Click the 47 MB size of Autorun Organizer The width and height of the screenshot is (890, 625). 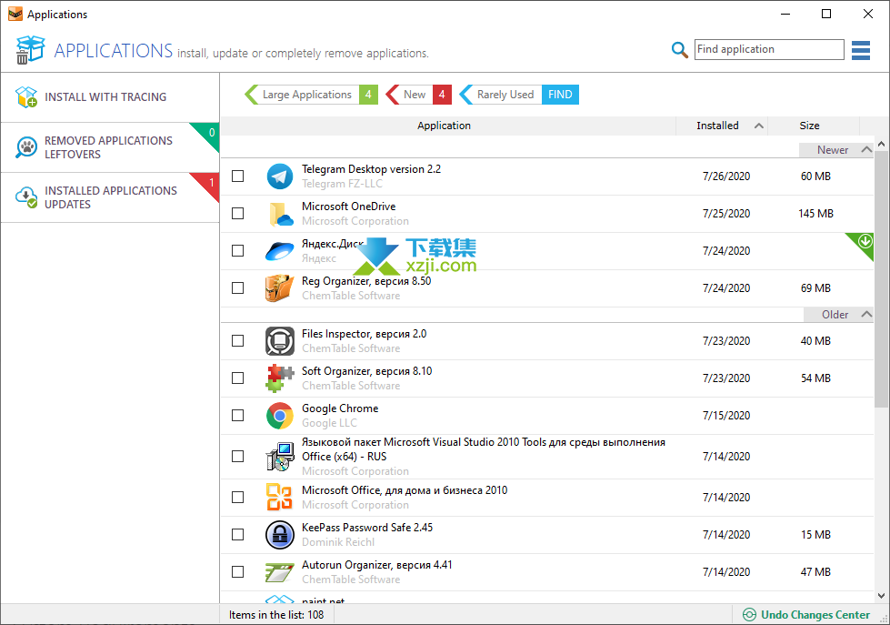[x=815, y=572]
